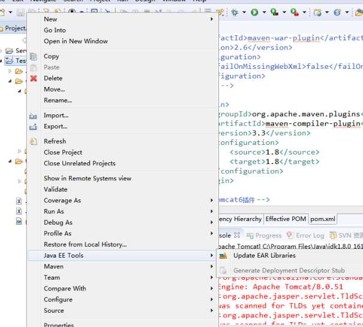Open the Coverage dropdown arrow
The height and width of the screenshot is (327, 363).
tap(284, 12)
